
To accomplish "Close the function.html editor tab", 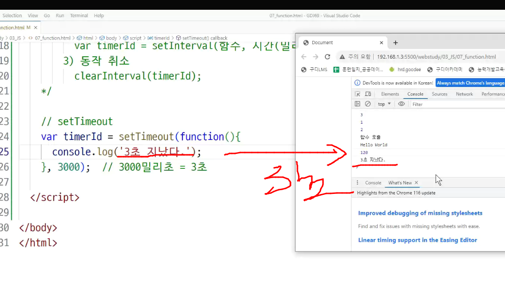I will (35, 27).
